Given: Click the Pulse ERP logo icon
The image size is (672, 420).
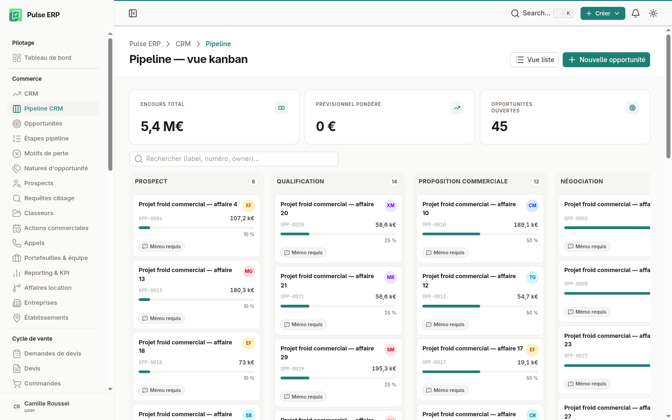Looking at the screenshot, I should click(16, 15).
